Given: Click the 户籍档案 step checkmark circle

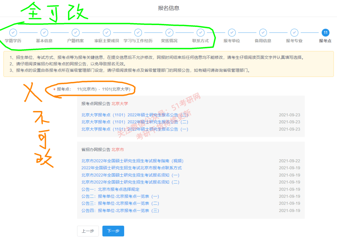Looking at the screenshot, I should tap(76, 33).
